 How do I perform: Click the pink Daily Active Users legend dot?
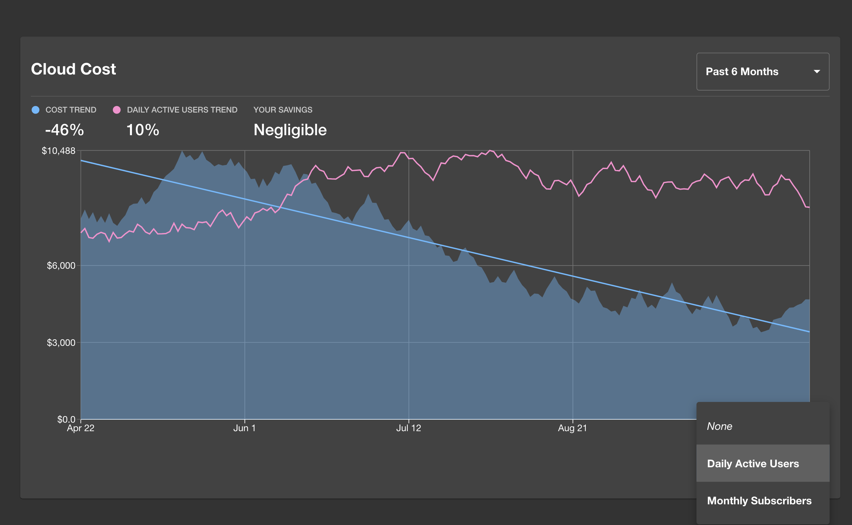coord(117,110)
